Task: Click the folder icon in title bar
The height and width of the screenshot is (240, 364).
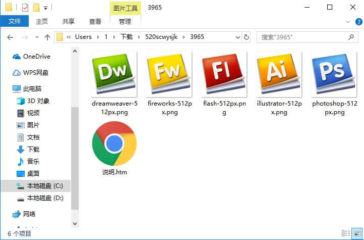Action: point(9,7)
